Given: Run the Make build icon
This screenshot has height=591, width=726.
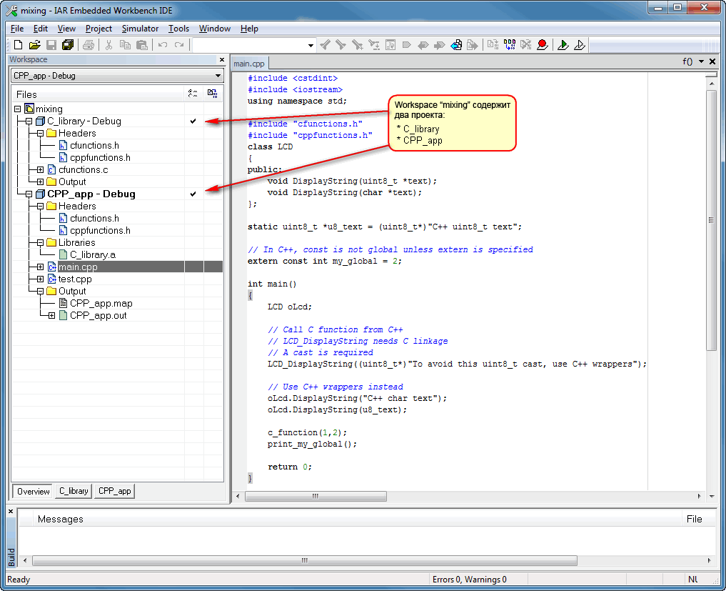Looking at the screenshot, I should coord(510,45).
